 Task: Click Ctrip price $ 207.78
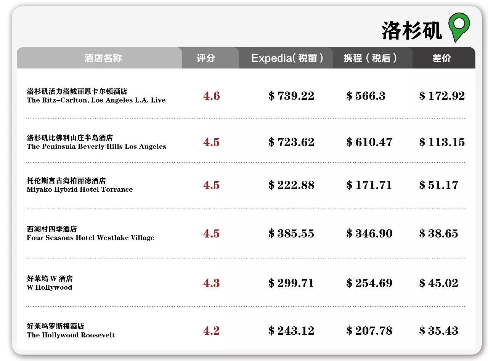click(x=369, y=331)
